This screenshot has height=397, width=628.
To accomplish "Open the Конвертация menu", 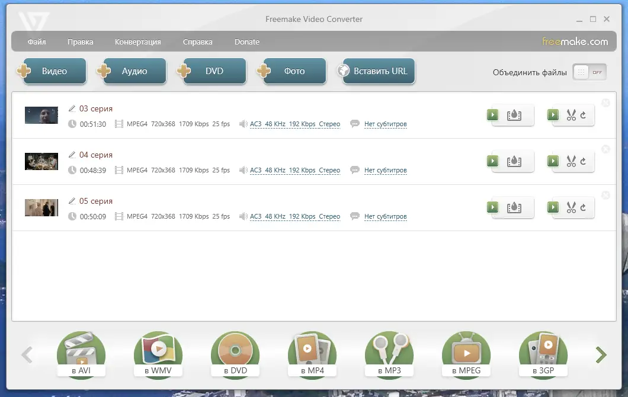I will (138, 41).
